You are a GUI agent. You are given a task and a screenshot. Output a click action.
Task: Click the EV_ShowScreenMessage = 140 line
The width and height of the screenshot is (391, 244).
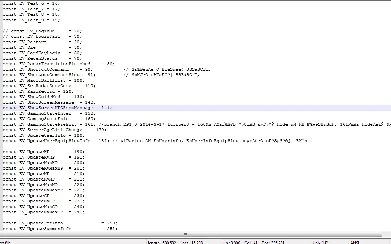(x=49, y=102)
